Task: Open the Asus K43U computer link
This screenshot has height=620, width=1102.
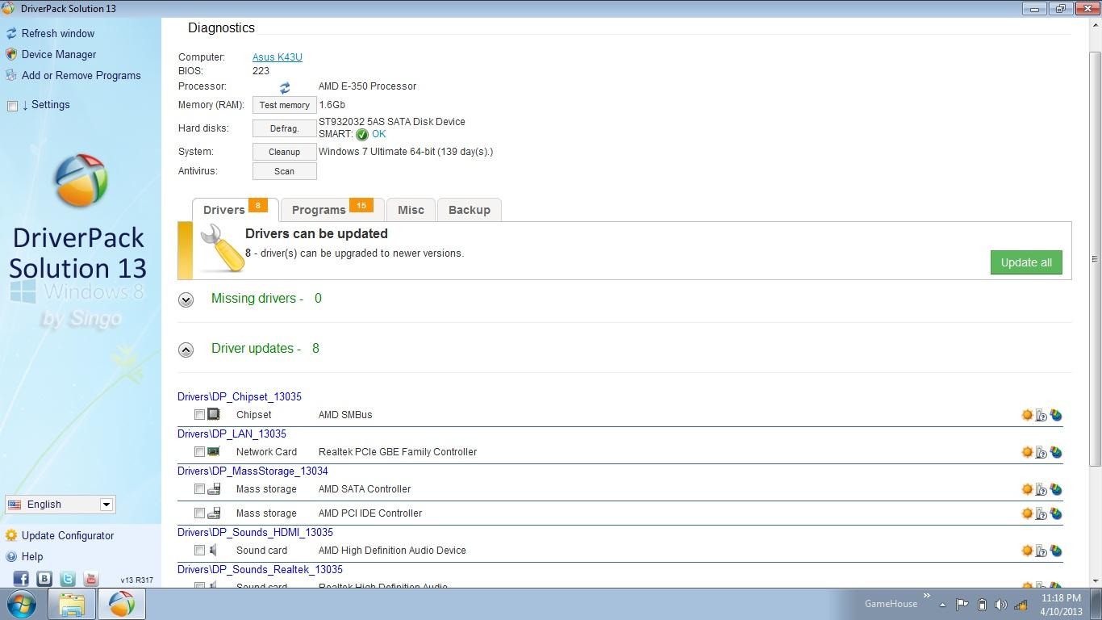Action: 278,57
